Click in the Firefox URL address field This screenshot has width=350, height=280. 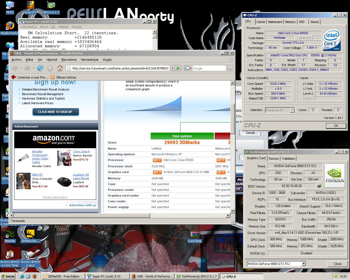coord(118,68)
